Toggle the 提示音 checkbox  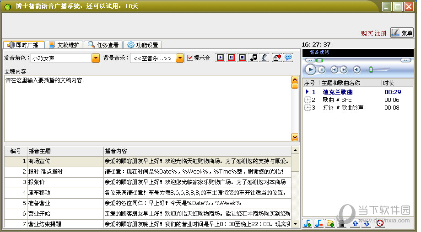(x=190, y=58)
